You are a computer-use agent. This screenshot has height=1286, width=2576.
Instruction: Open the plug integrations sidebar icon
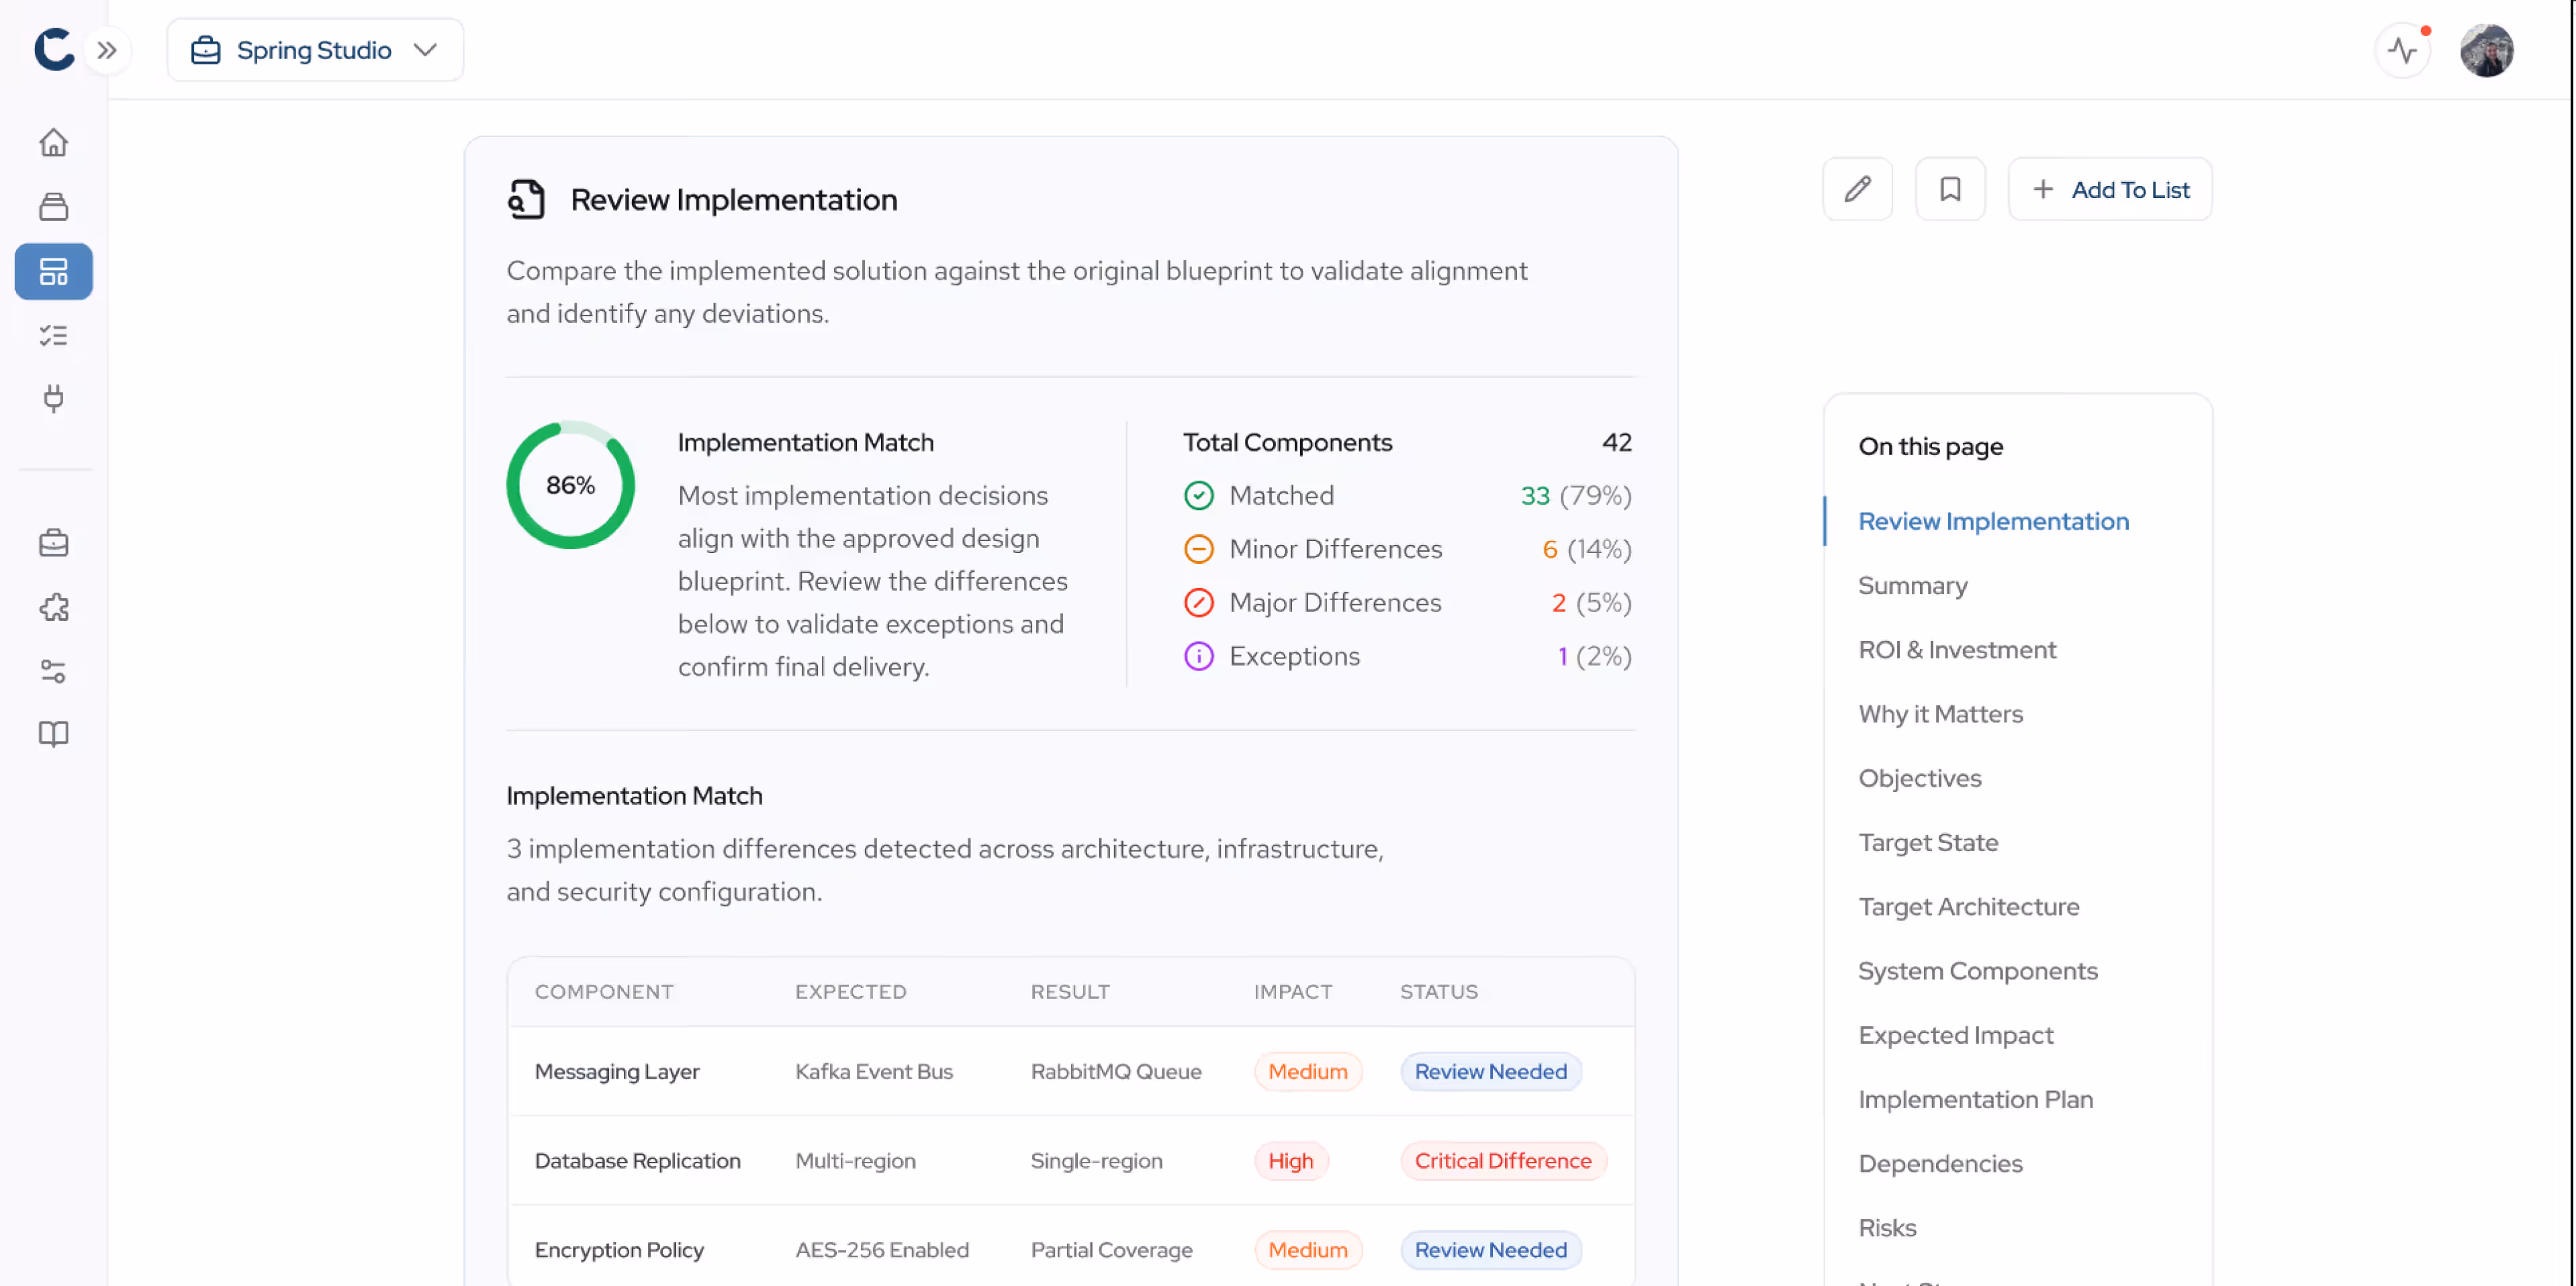point(54,399)
